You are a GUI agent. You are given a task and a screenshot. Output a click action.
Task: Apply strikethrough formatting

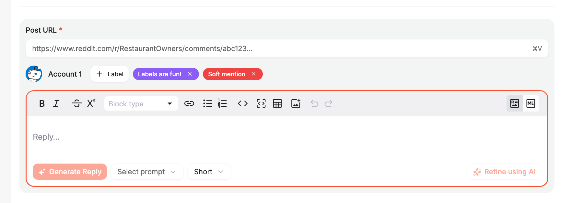76,103
